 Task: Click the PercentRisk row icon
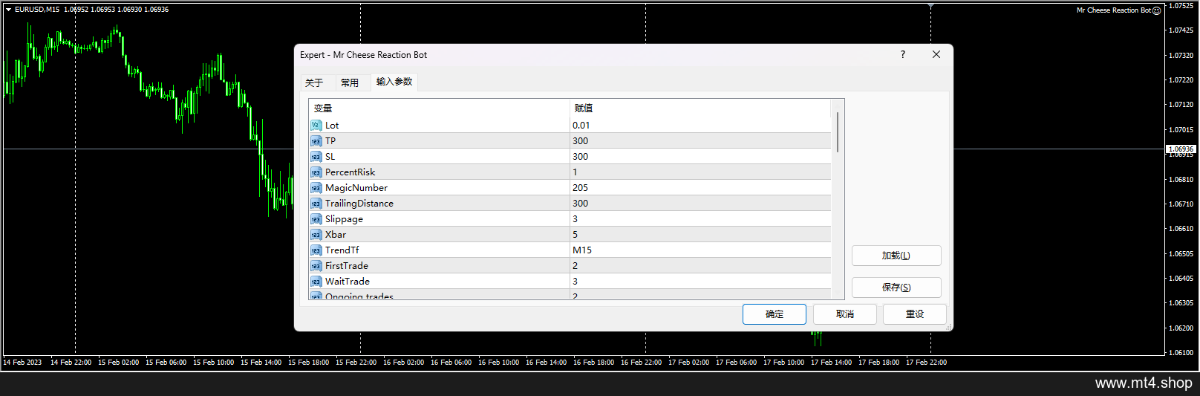[x=316, y=172]
